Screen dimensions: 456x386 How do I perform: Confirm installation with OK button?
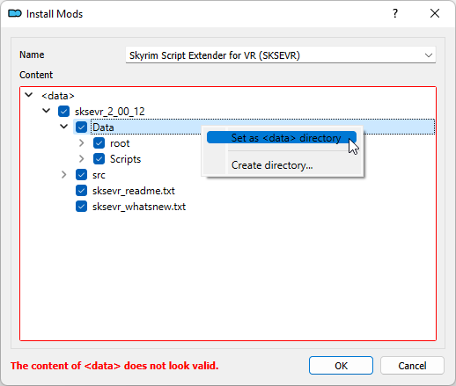341,366
